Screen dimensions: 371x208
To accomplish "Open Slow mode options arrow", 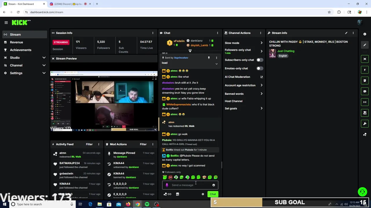I will [x=261, y=43].
